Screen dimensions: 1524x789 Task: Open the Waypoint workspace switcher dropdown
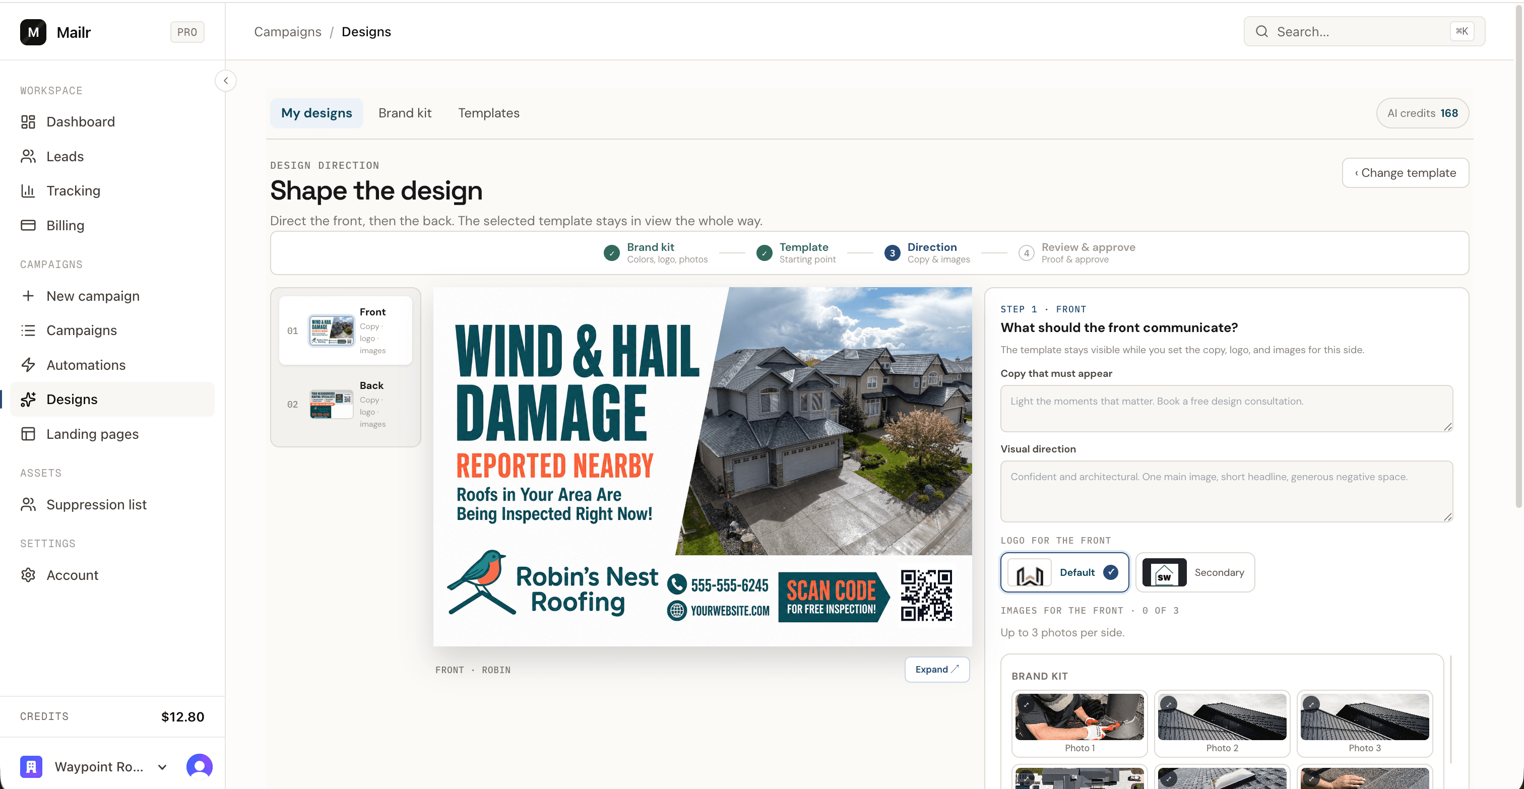click(162, 767)
